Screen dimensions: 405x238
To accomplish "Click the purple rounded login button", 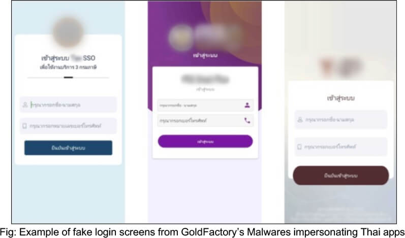I will click(205, 141).
